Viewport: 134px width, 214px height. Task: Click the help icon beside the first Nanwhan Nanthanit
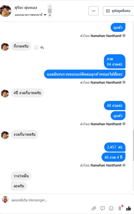(x=124, y=35)
